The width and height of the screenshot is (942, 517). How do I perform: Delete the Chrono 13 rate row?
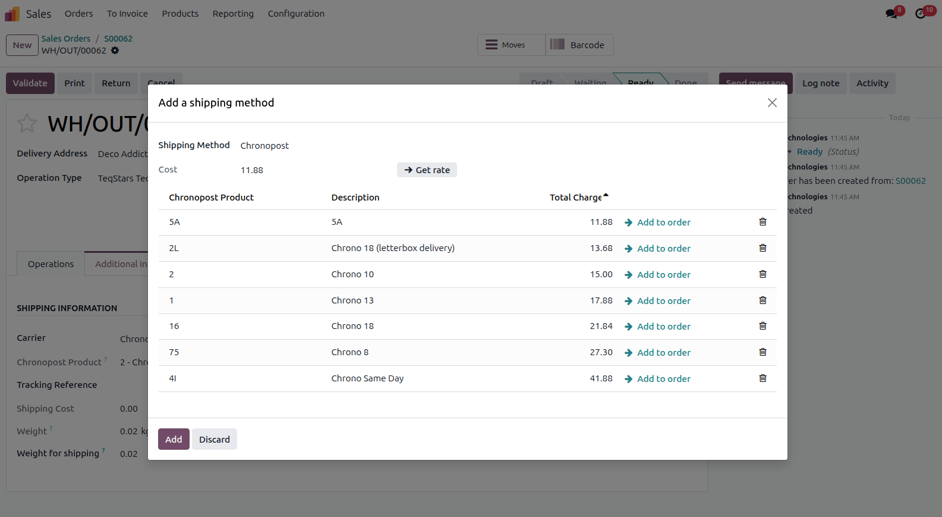coord(763,300)
